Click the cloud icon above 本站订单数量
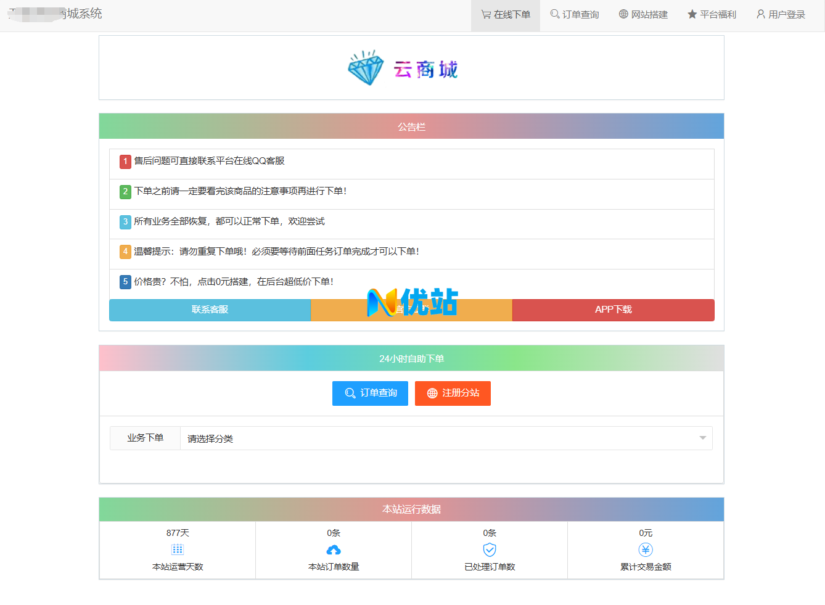 333,549
